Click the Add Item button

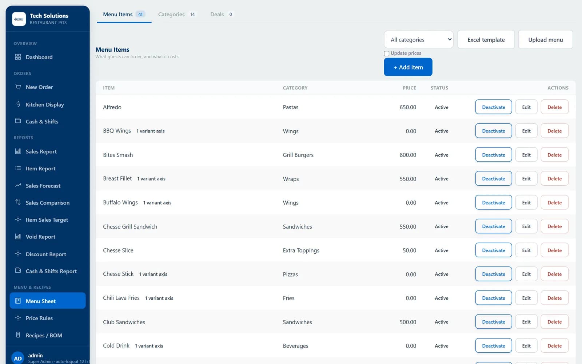[x=408, y=67]
